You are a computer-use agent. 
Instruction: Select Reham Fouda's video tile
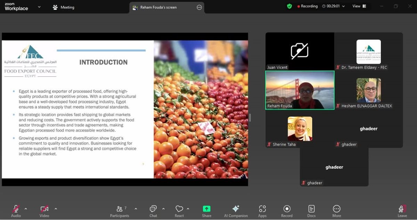300,90
